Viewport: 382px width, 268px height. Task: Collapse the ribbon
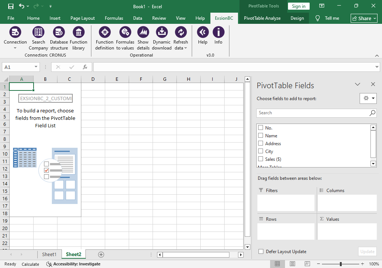[377, 56]
